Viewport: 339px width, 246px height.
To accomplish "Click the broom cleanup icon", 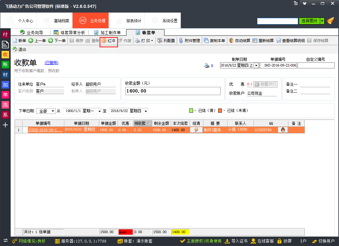I will (x=331, y=21).
